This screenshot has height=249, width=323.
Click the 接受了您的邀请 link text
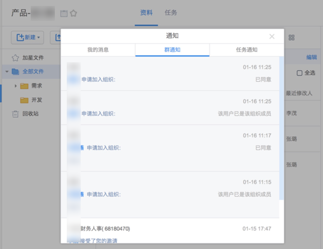99,240
